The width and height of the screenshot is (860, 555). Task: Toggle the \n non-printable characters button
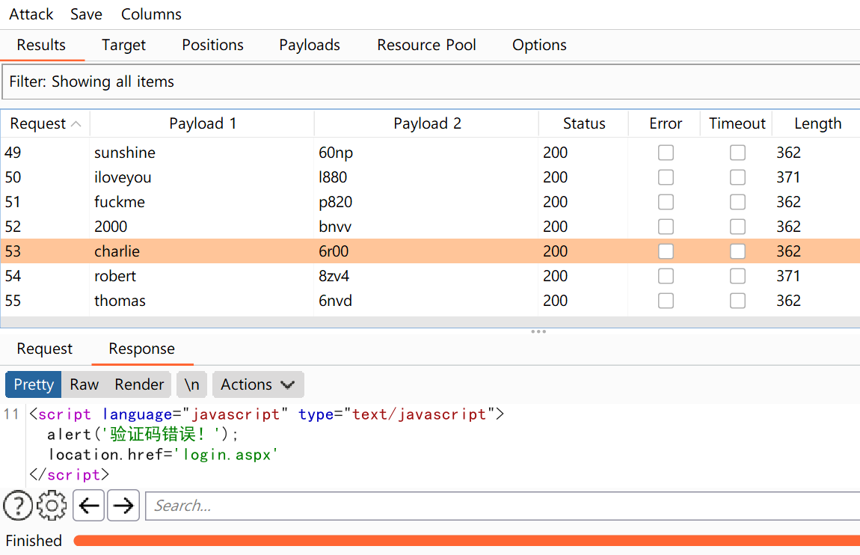(191, 384)
